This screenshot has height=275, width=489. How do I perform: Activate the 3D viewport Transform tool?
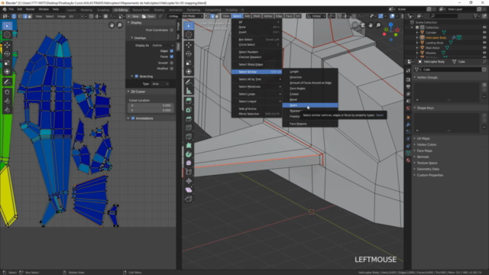click(x=189, y=72)
